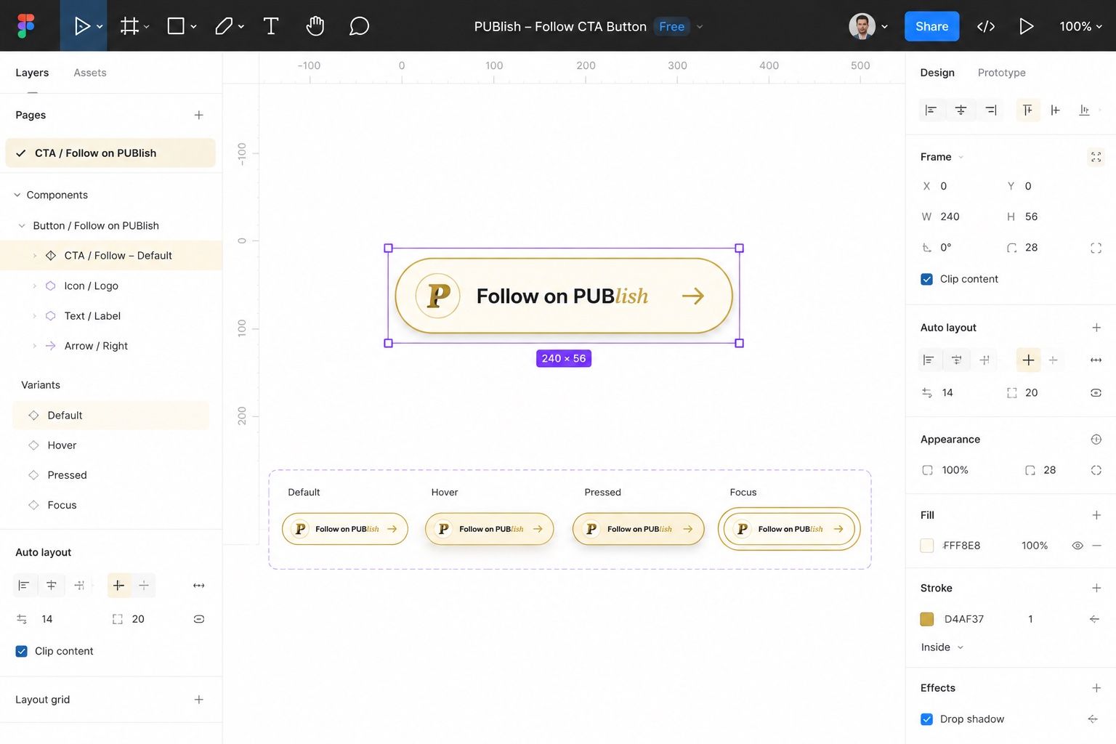Switch to the Prototype tab
1116x744 pixels.
(1001, 73)
